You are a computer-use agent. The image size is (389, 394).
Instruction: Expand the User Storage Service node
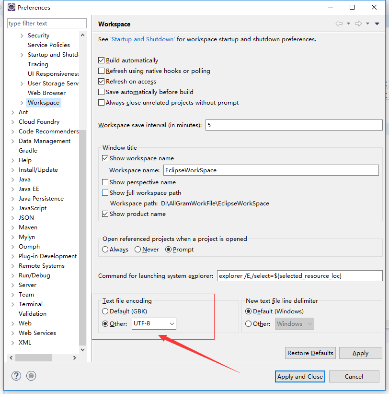pyautogui.click(x=22, y=84)
